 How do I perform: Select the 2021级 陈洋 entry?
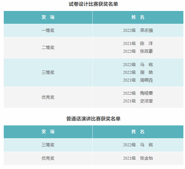tap(138, 44)
